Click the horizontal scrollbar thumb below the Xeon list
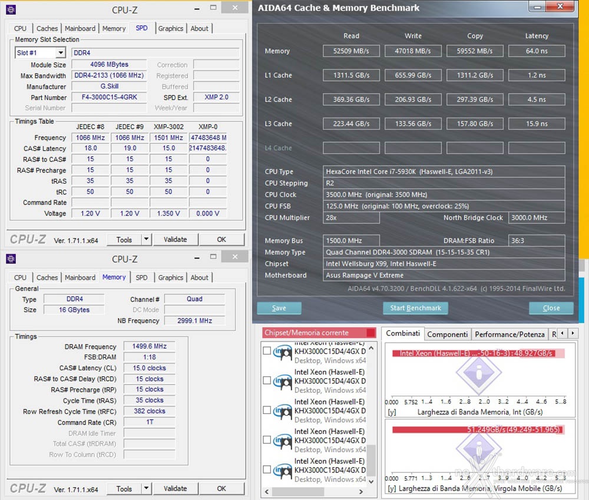Image resolution: width=589 pixels, height=500 pixels. coord(298,491)
